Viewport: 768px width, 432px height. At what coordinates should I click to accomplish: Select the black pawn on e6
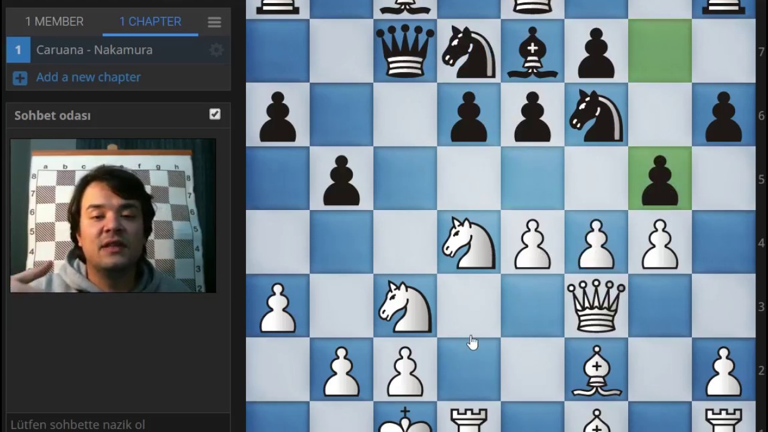coord(532,116)
